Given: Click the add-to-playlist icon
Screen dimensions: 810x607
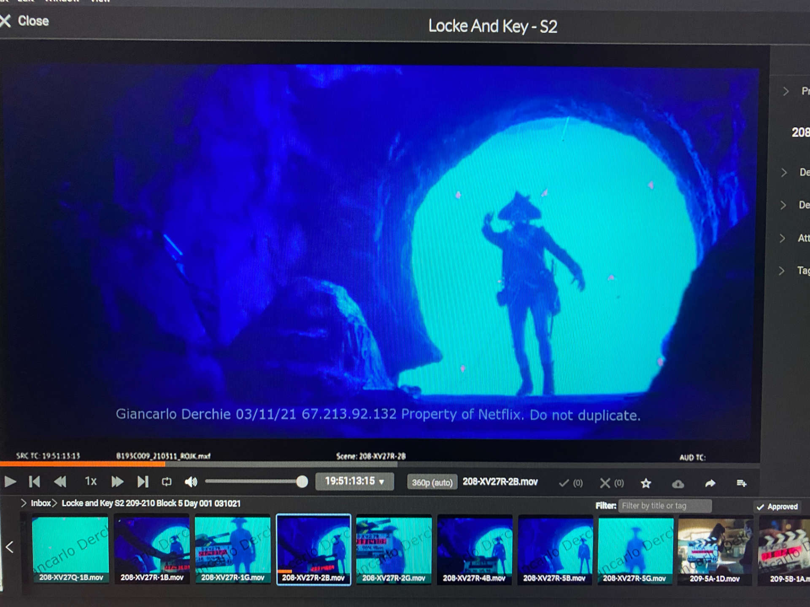Looking at the screenshot, I should (x=741, y=483).
